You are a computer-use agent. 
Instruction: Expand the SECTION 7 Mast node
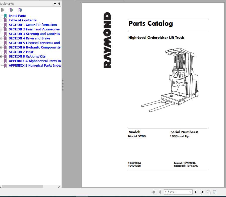point(1,52)
